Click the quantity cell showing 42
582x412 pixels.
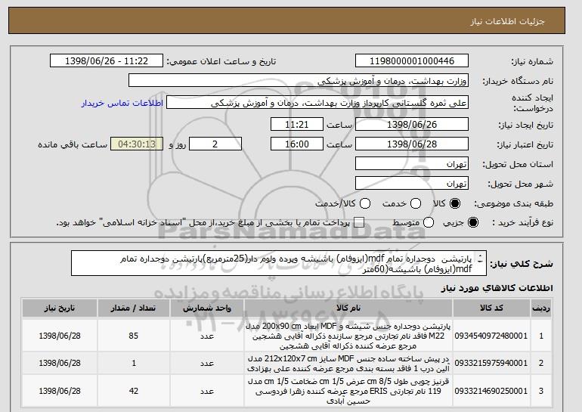[134, 391]
